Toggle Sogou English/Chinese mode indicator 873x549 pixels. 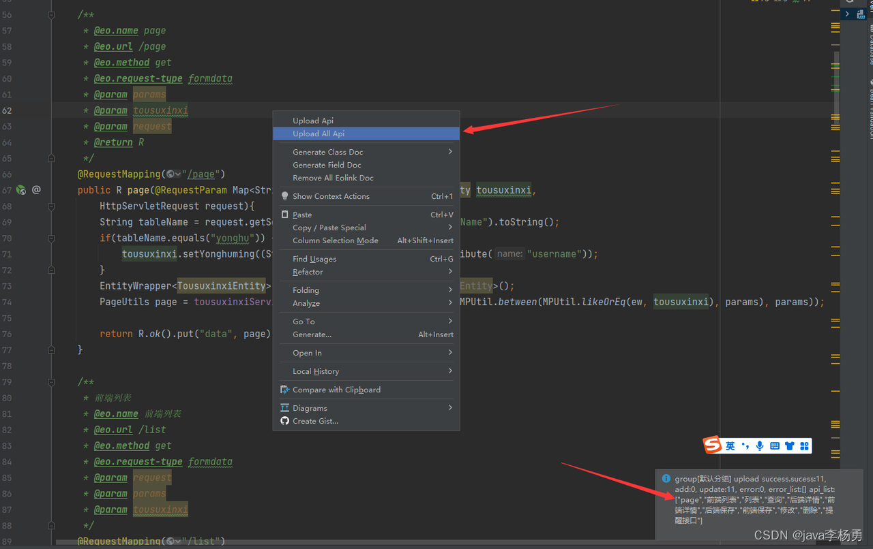[730, 445]
